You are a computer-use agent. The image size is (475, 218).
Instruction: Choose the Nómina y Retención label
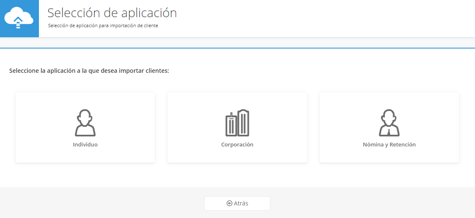[389, 145]
